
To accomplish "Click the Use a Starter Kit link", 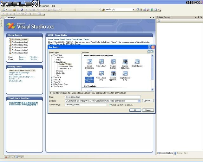I will (x=15, y=75).
